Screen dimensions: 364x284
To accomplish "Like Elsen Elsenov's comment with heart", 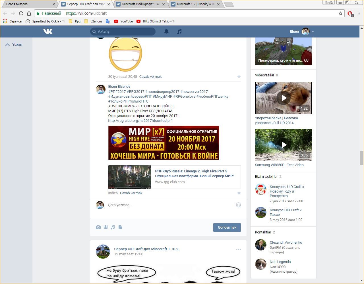I will pyautogui.click(x=239, y=193).
